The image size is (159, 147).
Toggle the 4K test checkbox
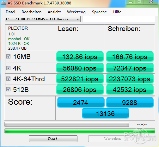tap(8, 68)
